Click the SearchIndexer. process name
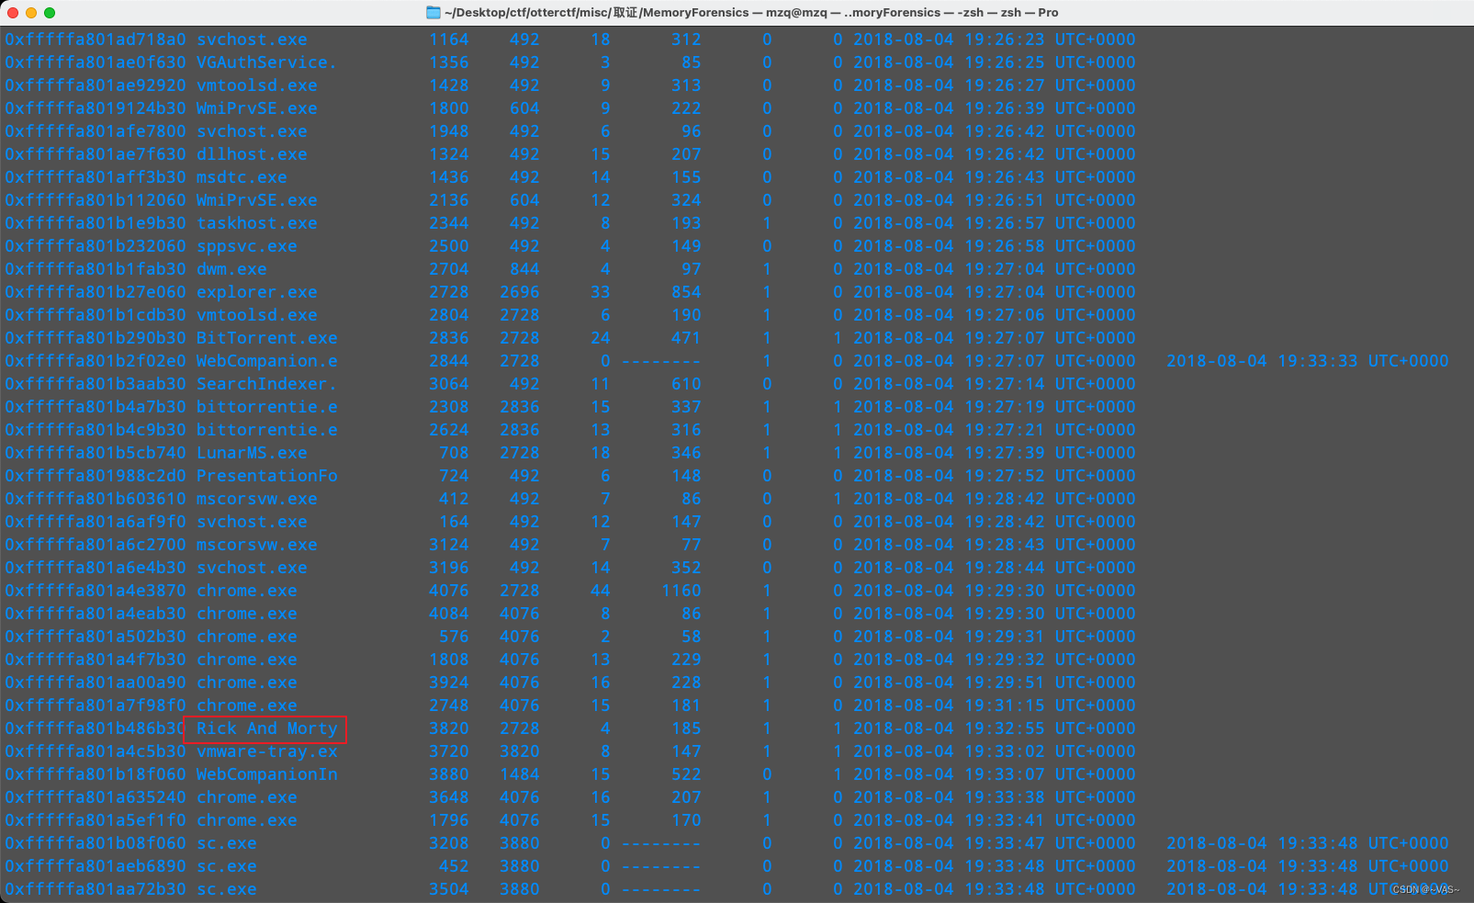Screen dimensions: 1474x903 (x=265, y=383)
